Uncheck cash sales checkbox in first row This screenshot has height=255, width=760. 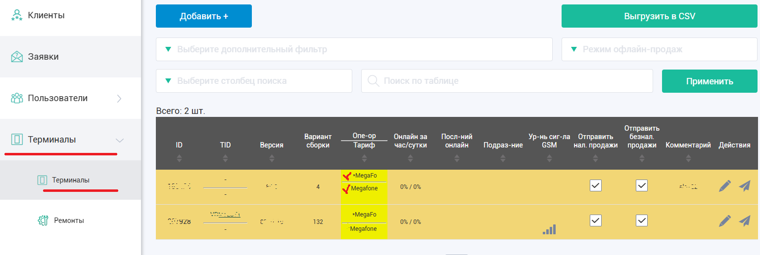(x=596, y=185)
